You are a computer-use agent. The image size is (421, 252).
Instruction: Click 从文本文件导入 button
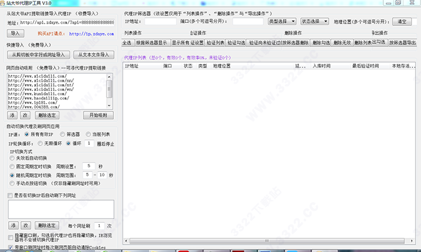[x=93, y=55]
